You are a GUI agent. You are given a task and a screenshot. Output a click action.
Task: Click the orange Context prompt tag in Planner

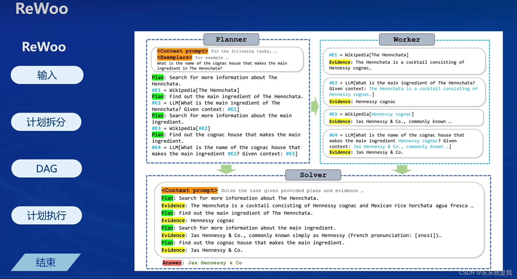coord(182,51)
